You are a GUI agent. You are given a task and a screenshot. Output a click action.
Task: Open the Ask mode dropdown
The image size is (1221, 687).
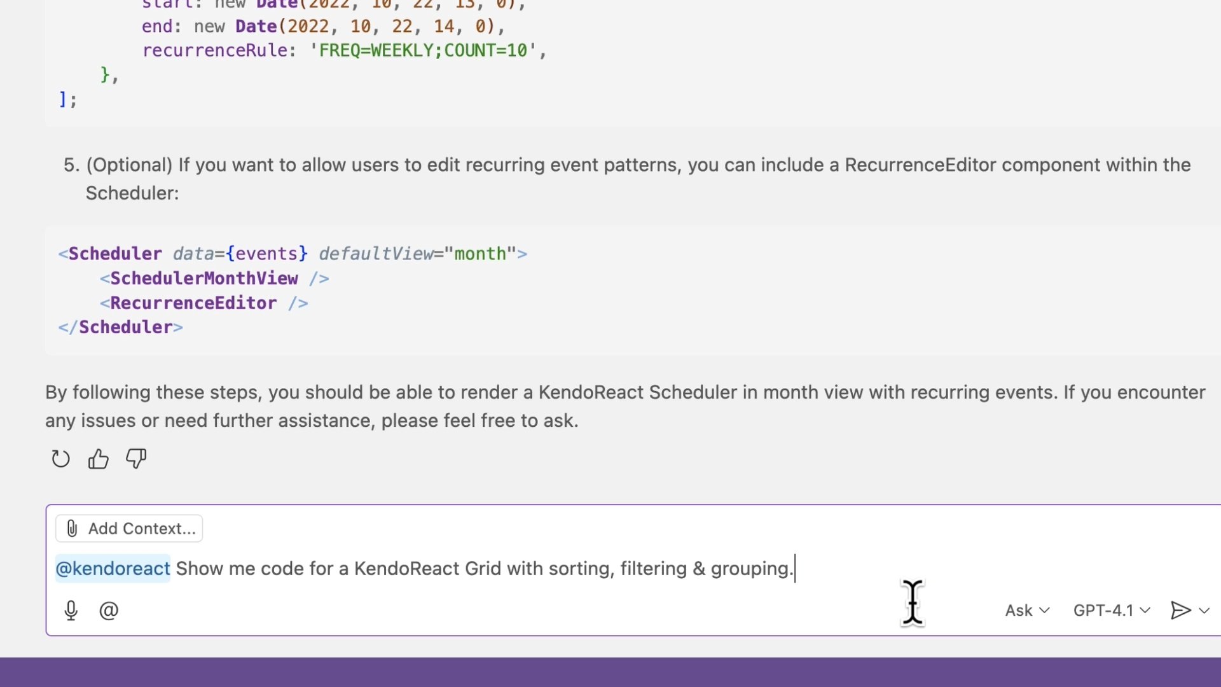pyautogui.click(x=1027, y=610)
